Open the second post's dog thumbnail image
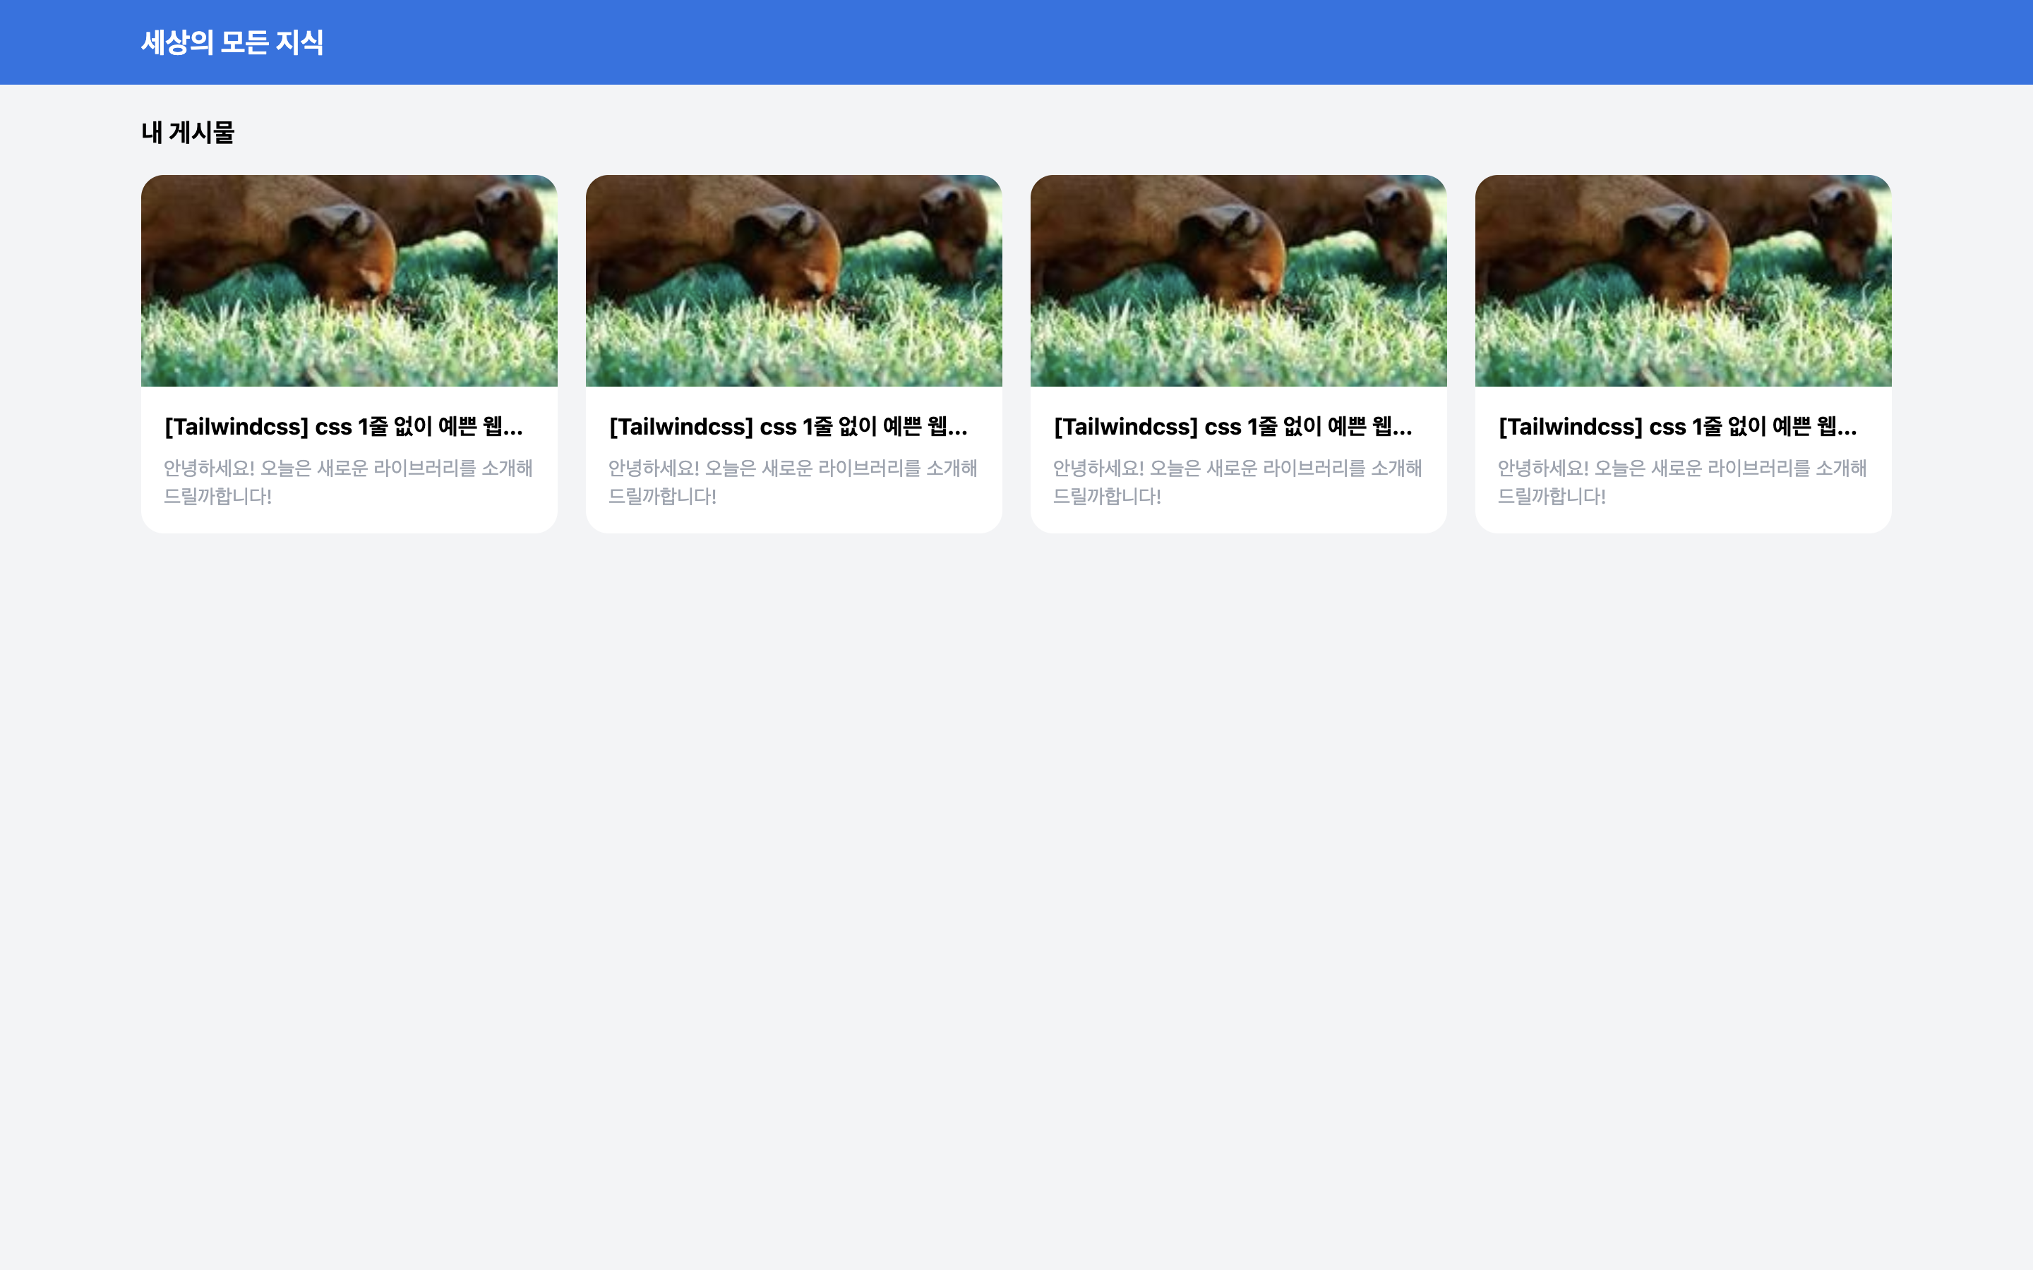2033x1270 pixels. point(793,281)
